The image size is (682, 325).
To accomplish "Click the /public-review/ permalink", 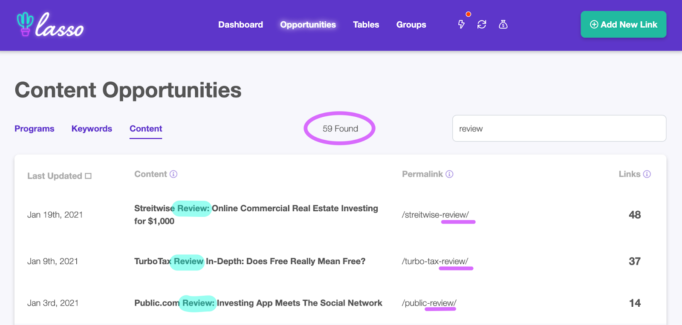I will [x=429, y=303].
